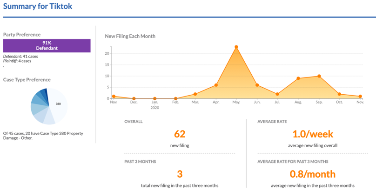The width and height of the screenshot is (376, 194).
Task: Click the December data point at zero
Action: coord(134,98)
